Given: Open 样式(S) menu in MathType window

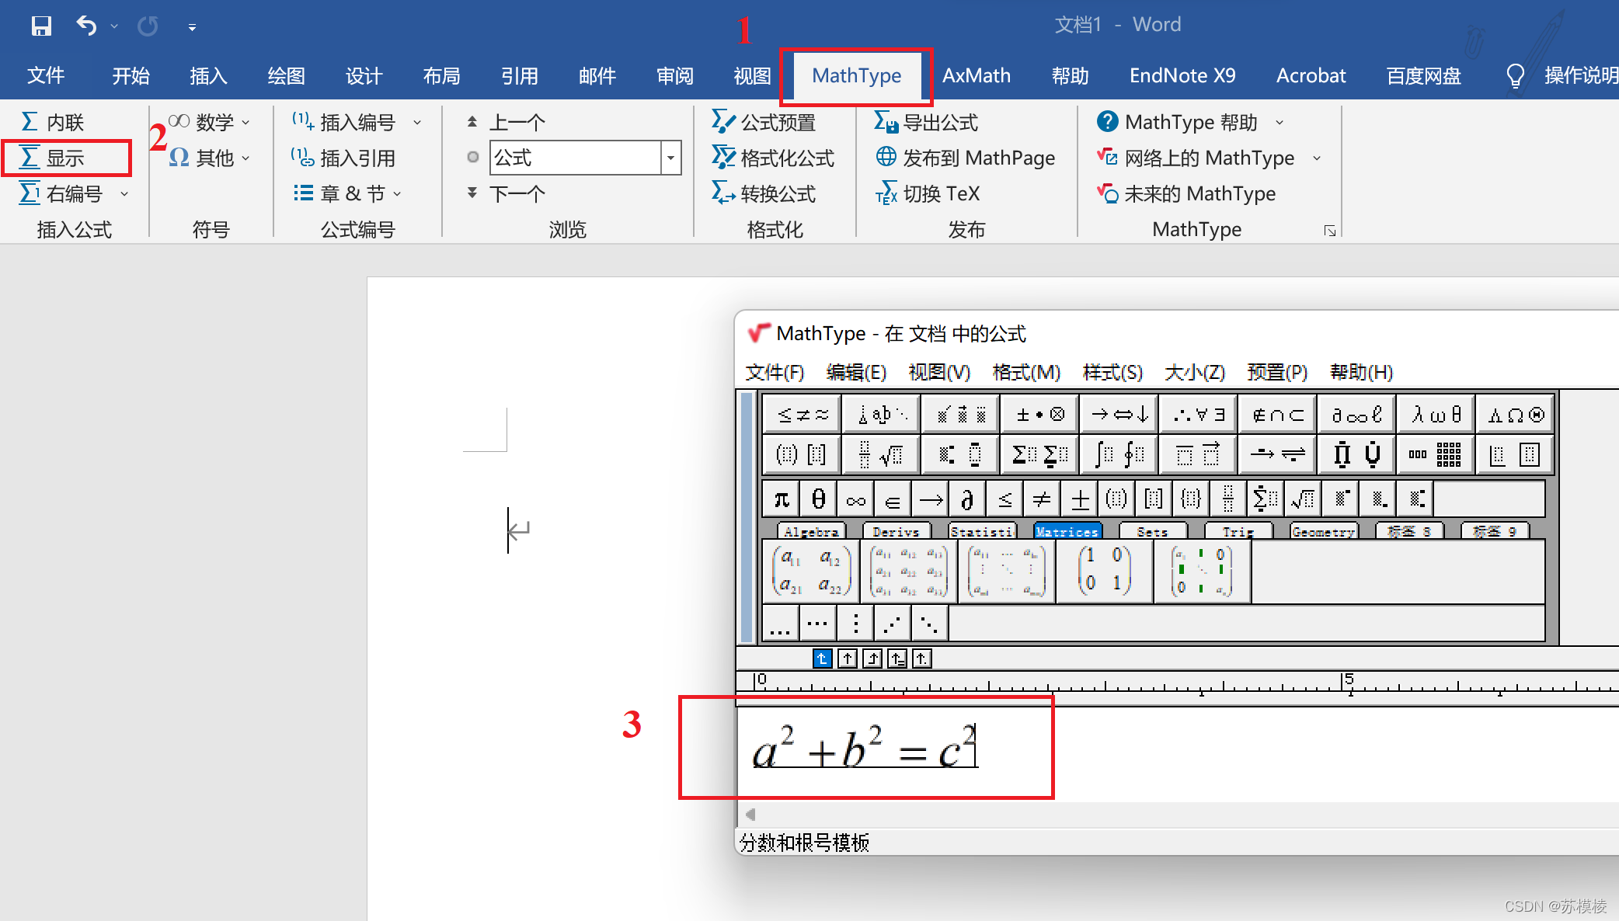Looking at the screenshot, I should click(1112, 372).
